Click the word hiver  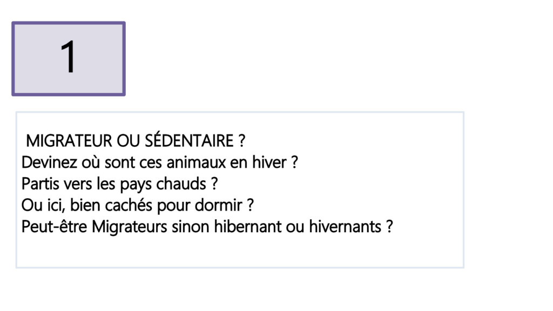[269, 163]
